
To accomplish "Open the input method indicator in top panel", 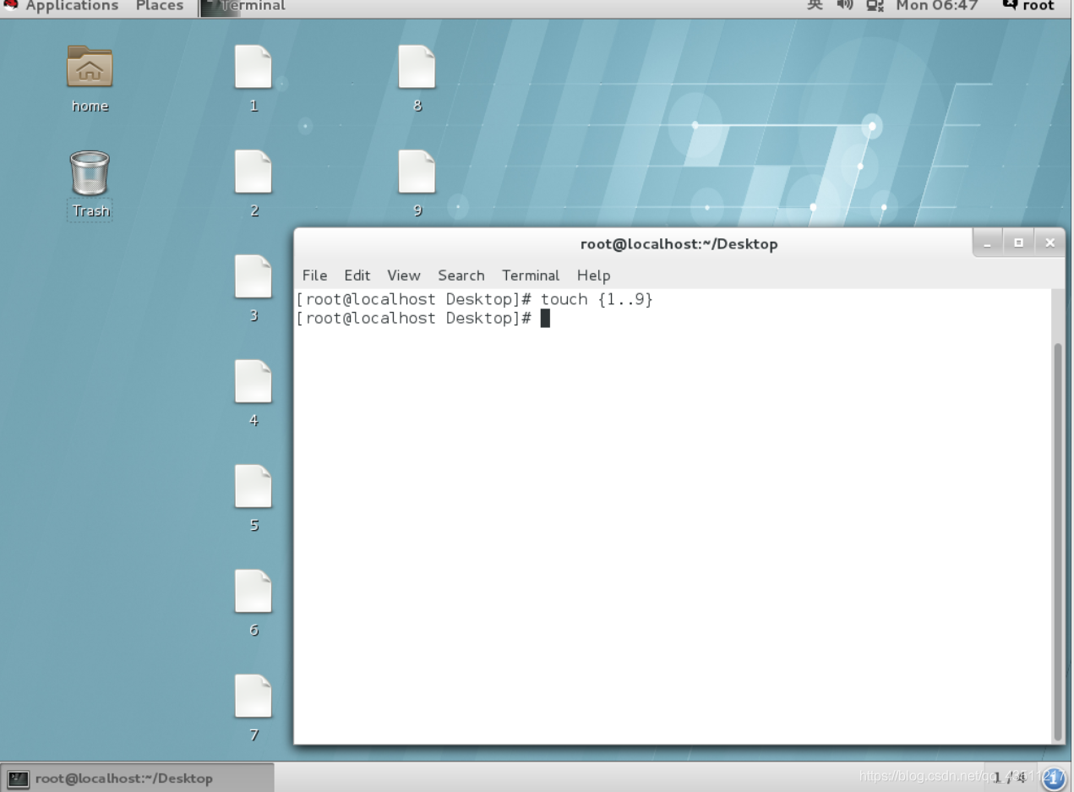I will click(815, 6).
